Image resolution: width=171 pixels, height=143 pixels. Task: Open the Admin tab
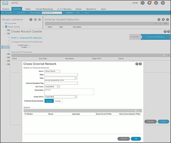coord(78,9)
